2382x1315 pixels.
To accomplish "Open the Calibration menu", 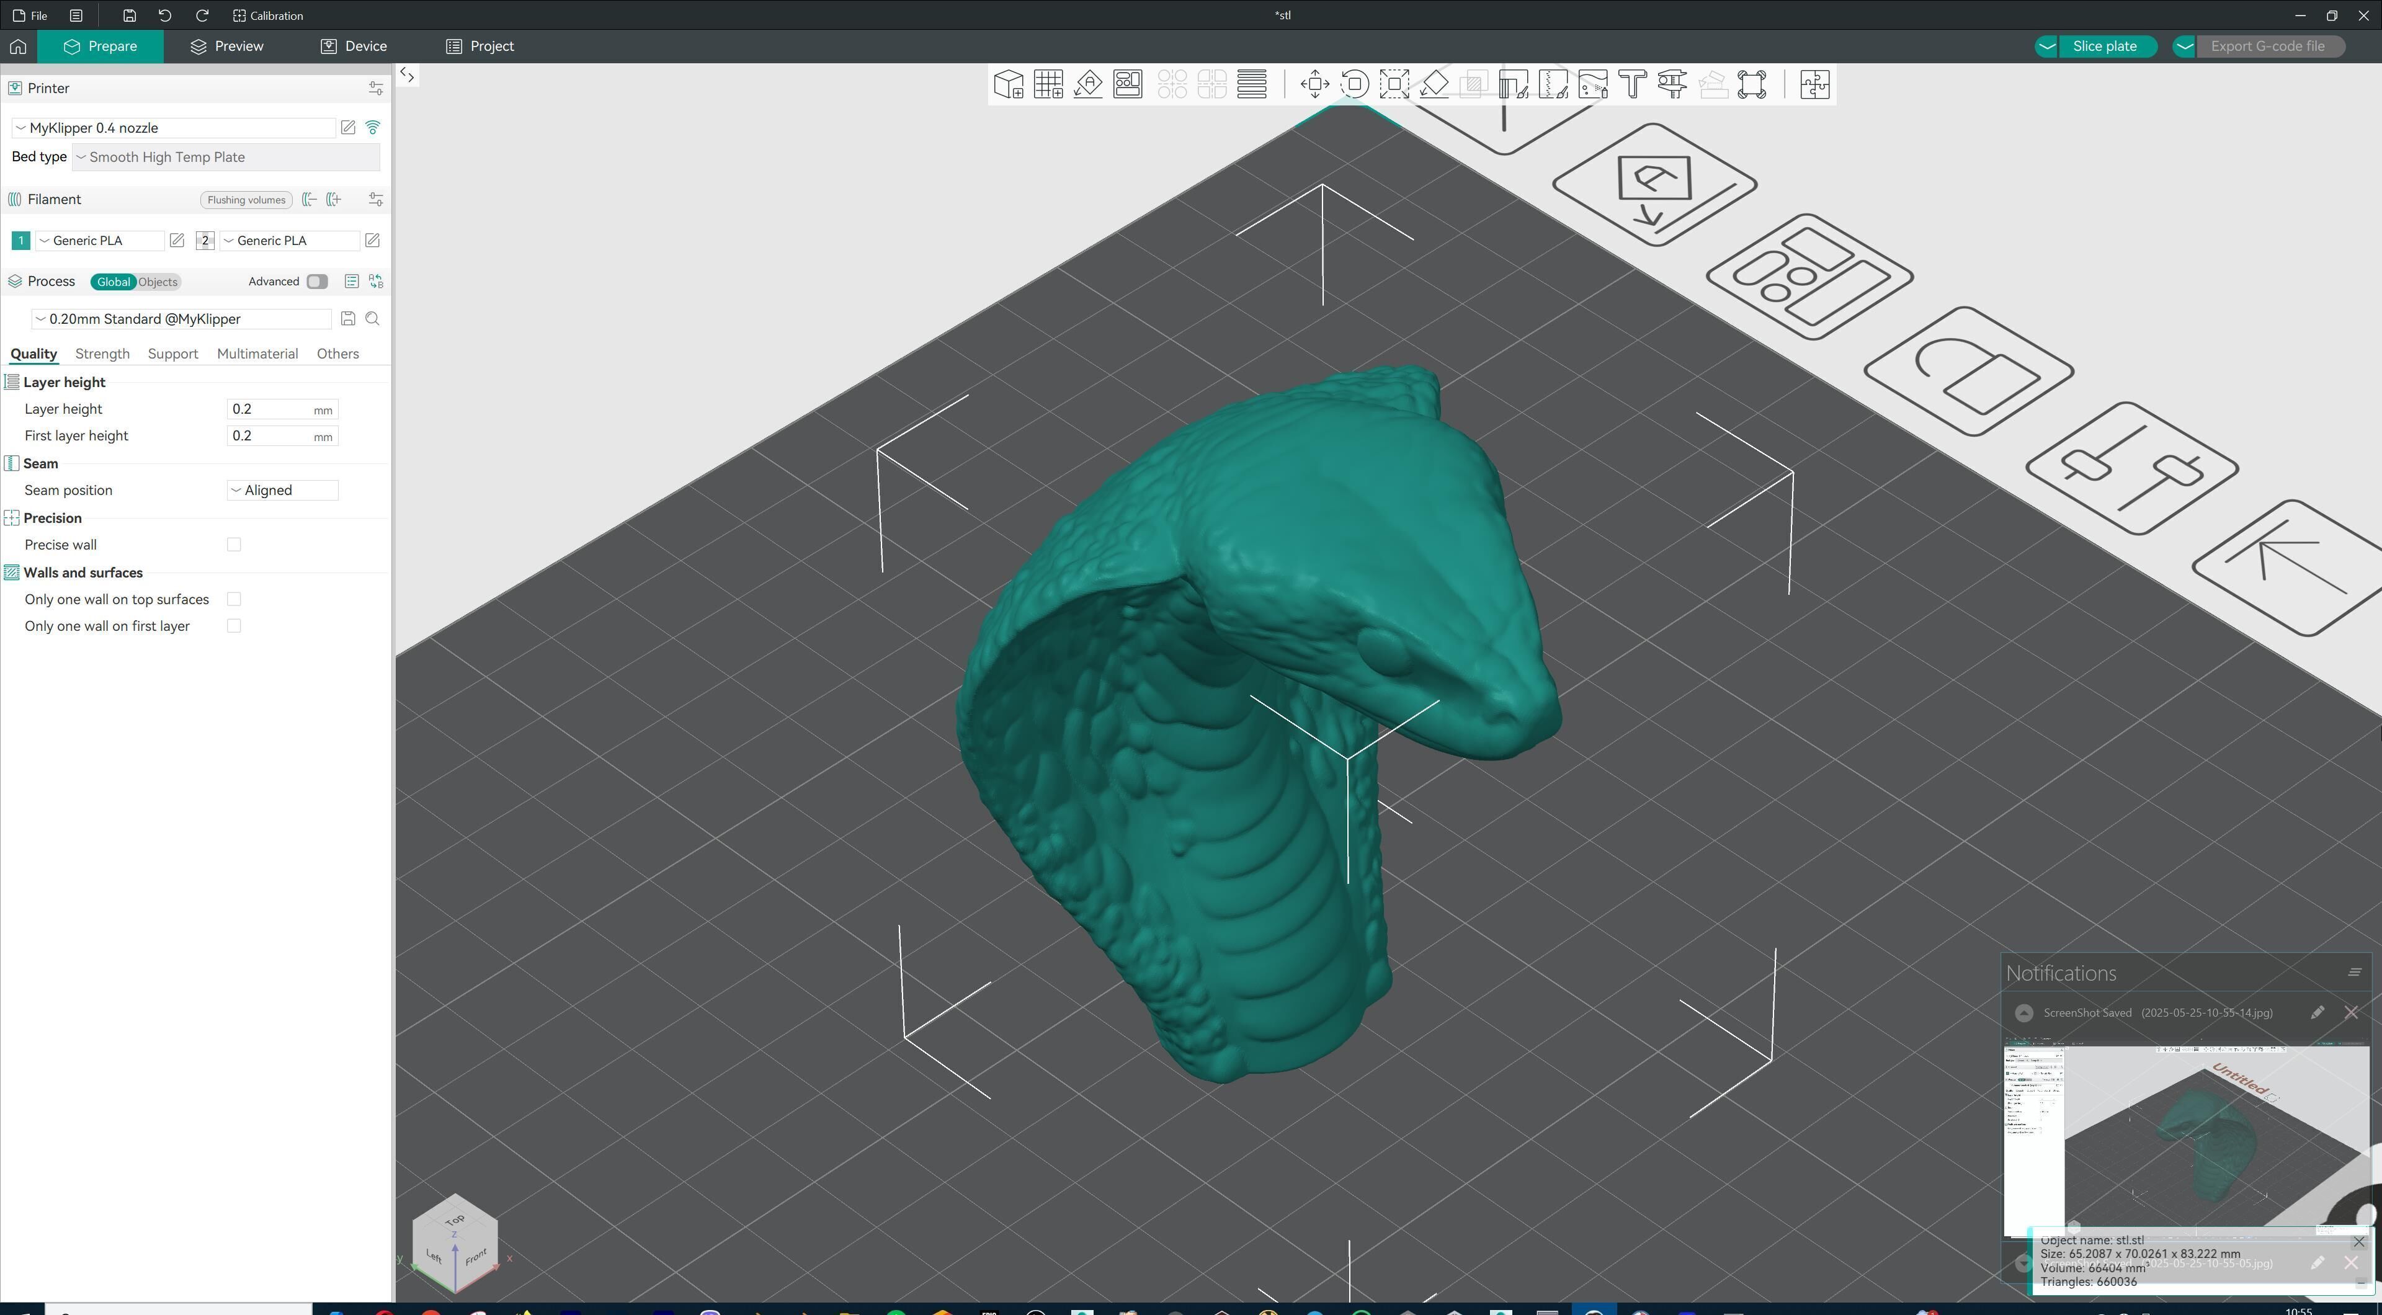I will 268,16.
